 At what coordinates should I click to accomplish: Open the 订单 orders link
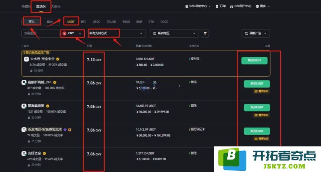pos(221,6)
